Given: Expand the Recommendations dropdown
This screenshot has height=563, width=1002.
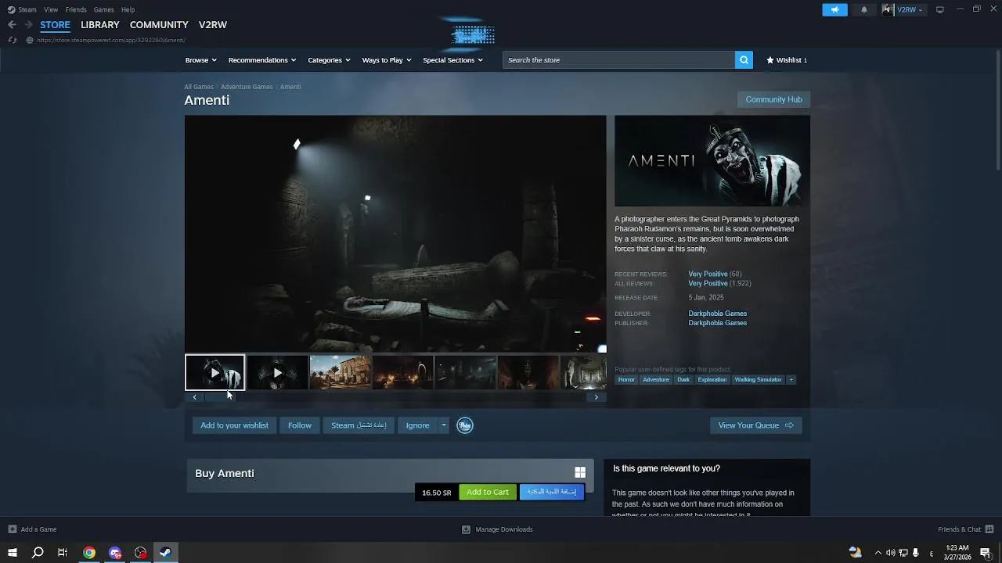Looking at the screenshot, I should click(x=262, y=60).
